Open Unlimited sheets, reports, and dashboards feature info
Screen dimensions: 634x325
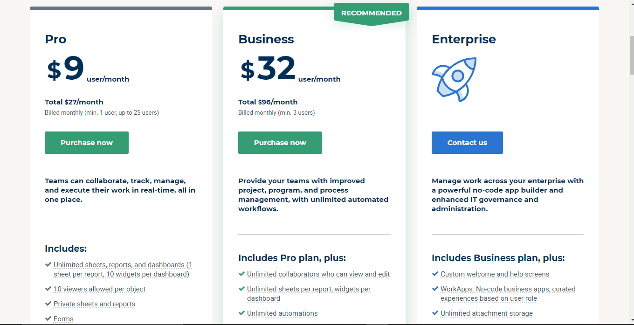point(123,270)
